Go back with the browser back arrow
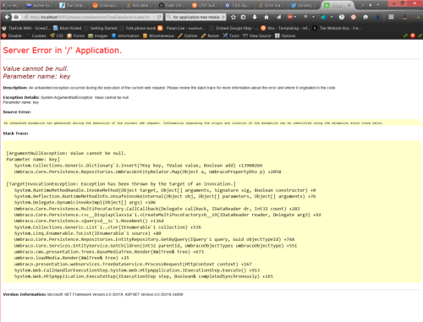This screenshot has width=423, height=322. (7, 17)
